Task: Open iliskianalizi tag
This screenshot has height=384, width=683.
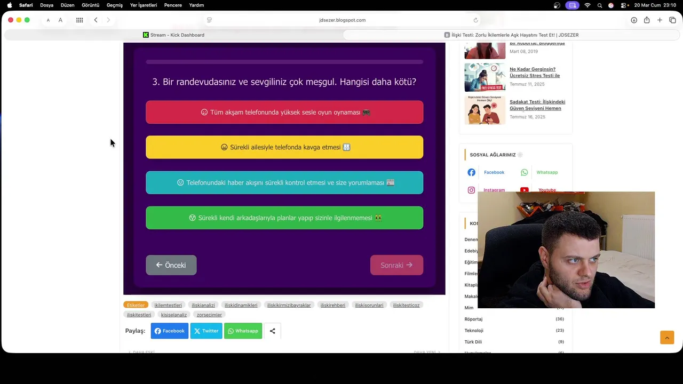Action: 203,305
